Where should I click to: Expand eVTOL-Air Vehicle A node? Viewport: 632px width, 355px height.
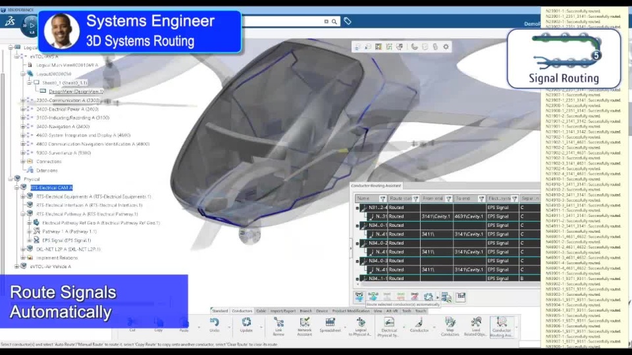17,266
